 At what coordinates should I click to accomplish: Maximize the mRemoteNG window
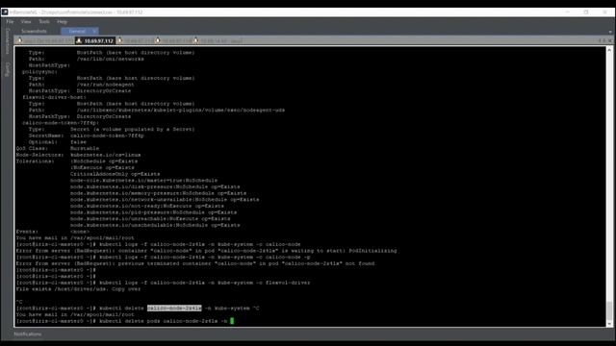(x=586, y=12)
